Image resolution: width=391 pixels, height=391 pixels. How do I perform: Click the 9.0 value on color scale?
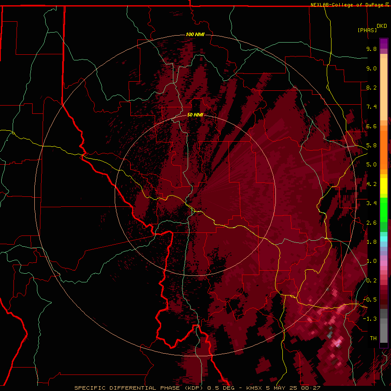click(371, 68)
